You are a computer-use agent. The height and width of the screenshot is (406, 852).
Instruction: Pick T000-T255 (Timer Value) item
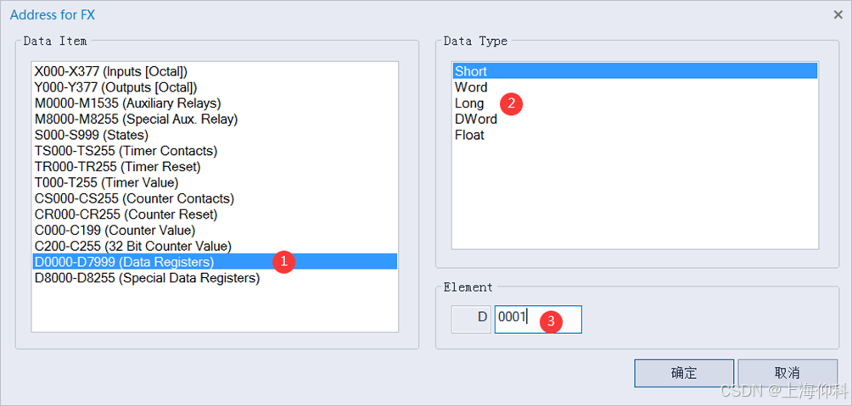pyautogui.click(x=106, y=182)
